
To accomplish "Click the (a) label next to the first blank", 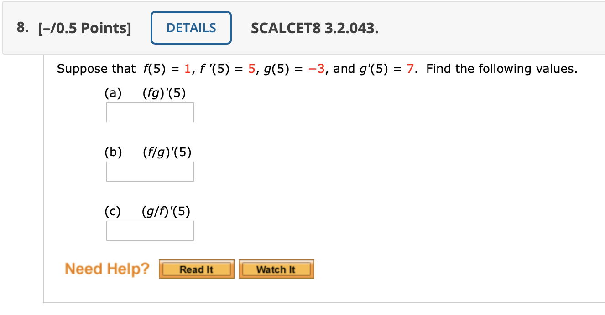I will pos(114,93).
